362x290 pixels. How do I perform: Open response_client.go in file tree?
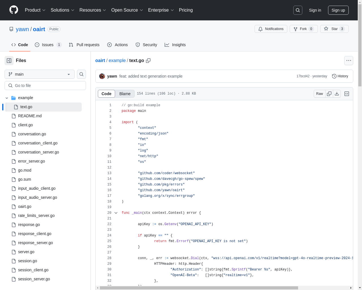pos(35,234)
